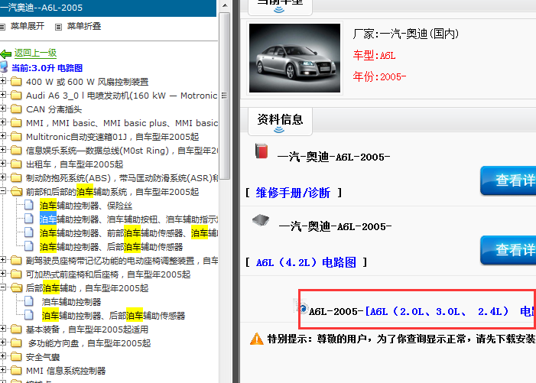This screenshot has height=383, width=536.
Task: Click the 车型:A6L text
Action: tap(375, 55)
